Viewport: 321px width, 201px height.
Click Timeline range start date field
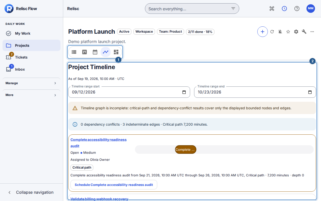point(129,92)
